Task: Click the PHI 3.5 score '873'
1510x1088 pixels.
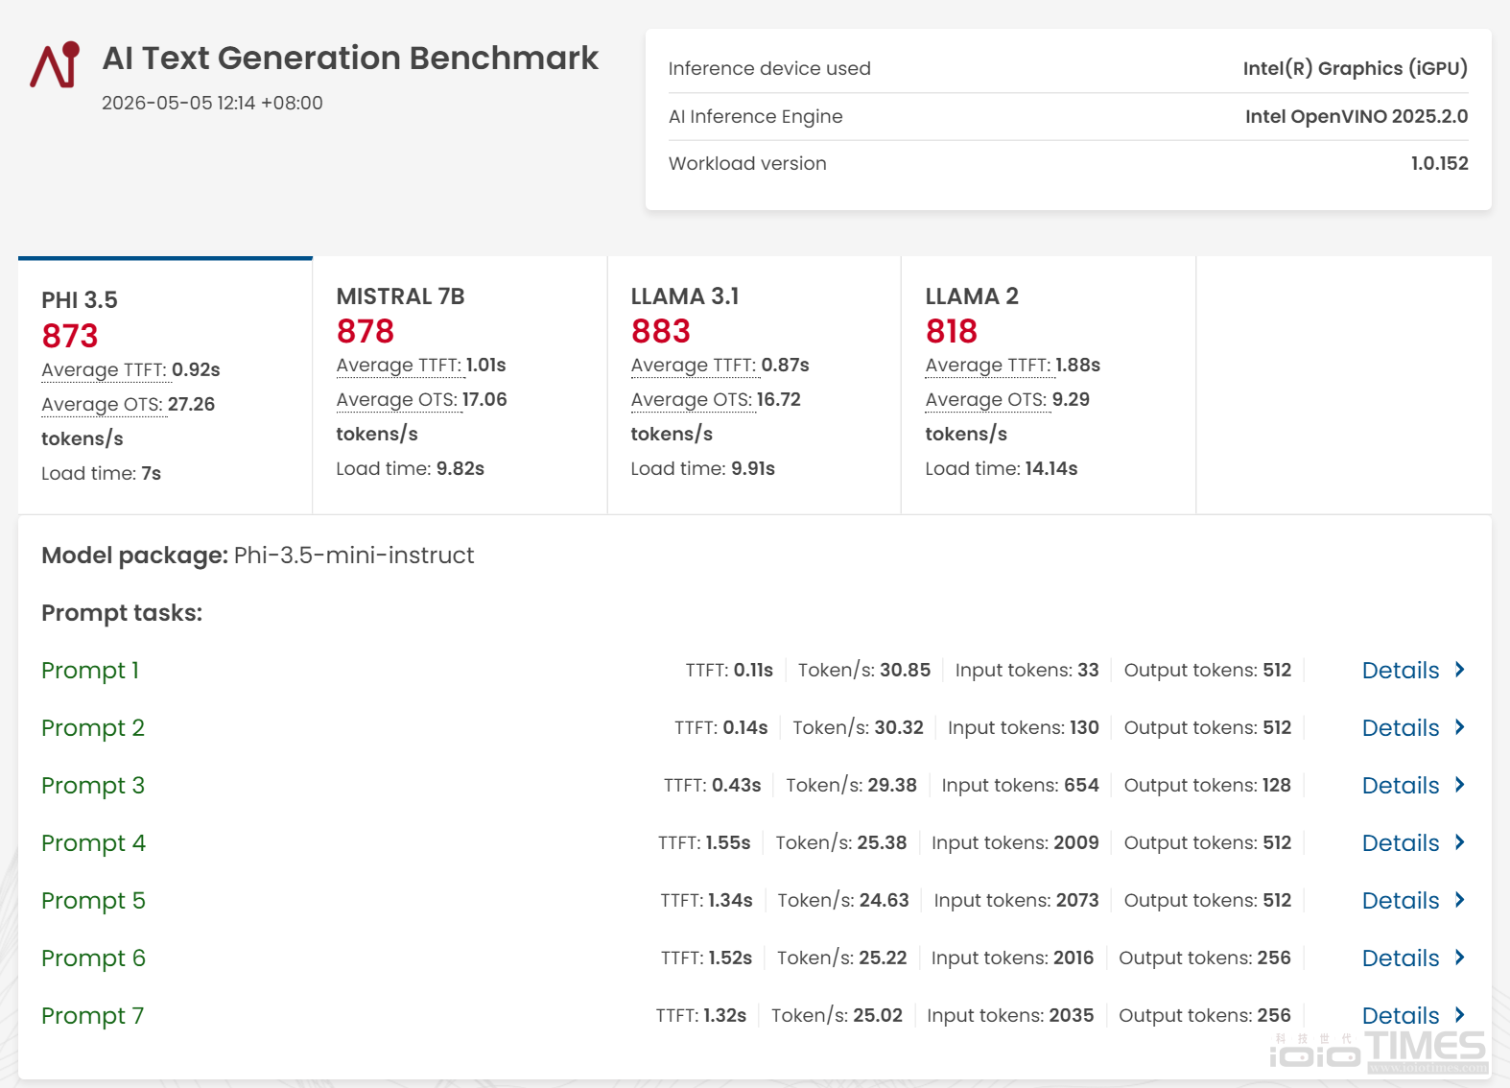Action: click(x=70, y=336)
